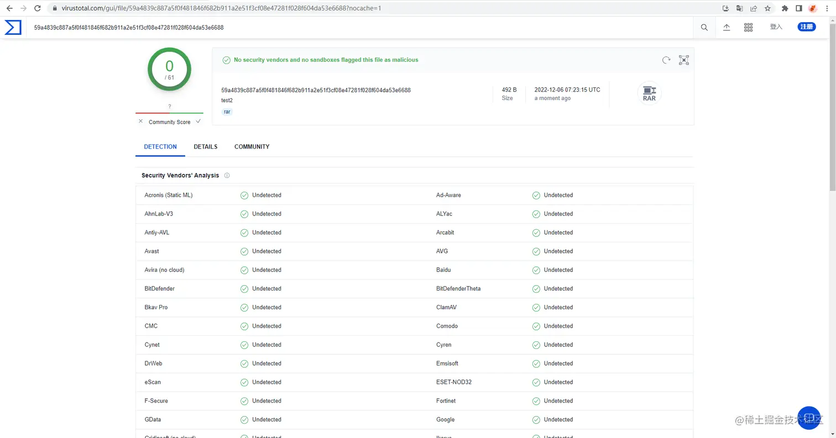Click the browser translate page icon
This screenshot has width=836, height=438.
[x=740, y=8]
